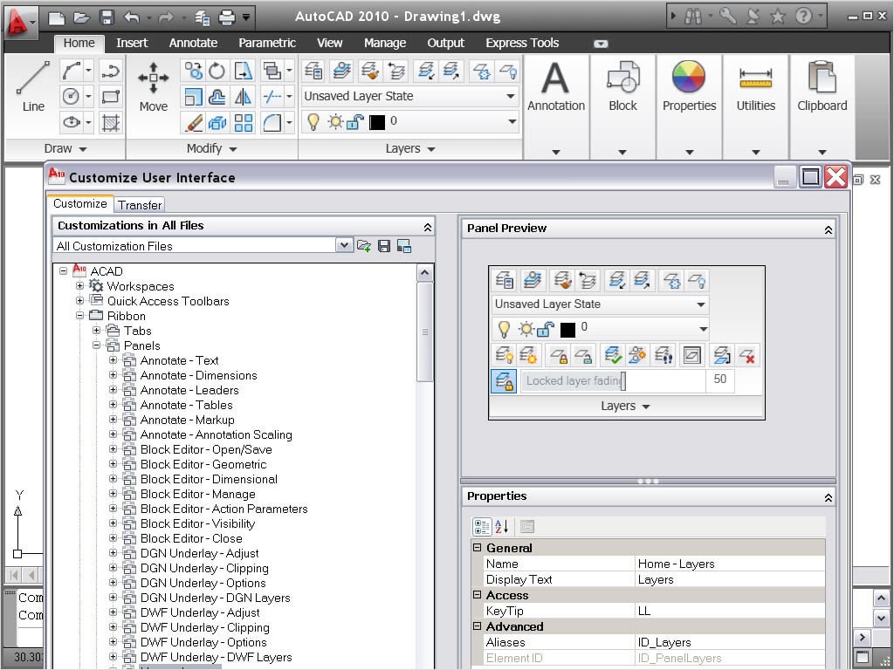This screenshot has width=894, height=670.
Task: Open the All Customization Files dropdown
Action: click(x=344, y=246)
